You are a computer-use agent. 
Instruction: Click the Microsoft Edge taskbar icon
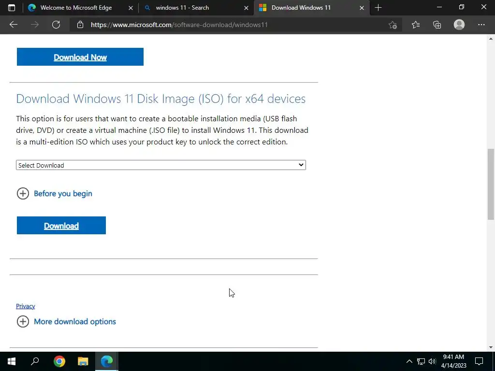[x=107, y=361]
